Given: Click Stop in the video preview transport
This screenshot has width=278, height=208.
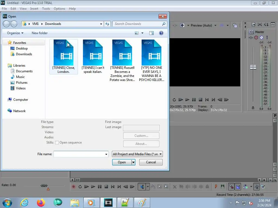Looking at the screenshot, I should [x=200, y=100].
